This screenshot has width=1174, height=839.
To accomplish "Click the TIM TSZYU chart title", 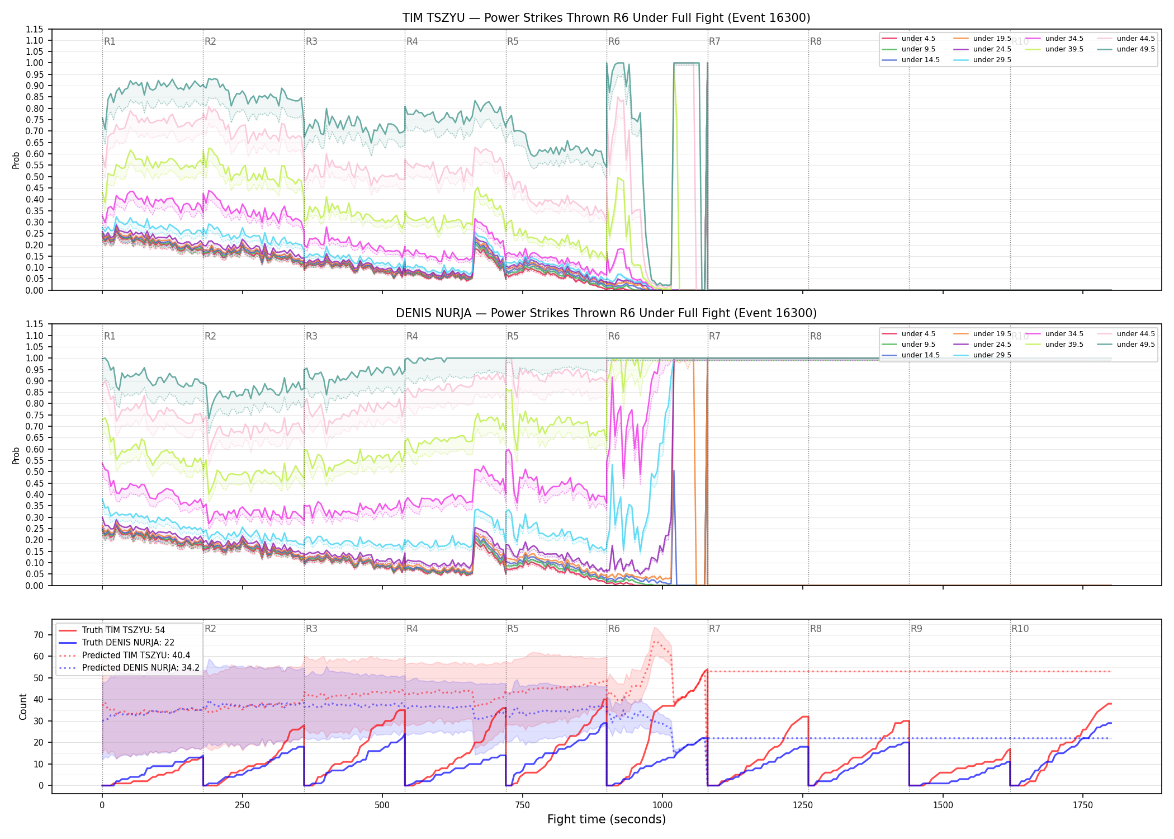I will click(607, 18).
